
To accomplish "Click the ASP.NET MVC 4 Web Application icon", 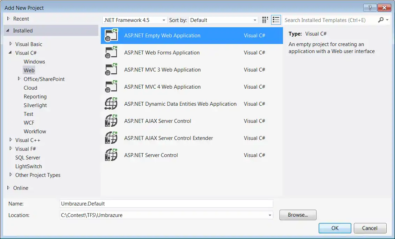I will pos(111,87).
